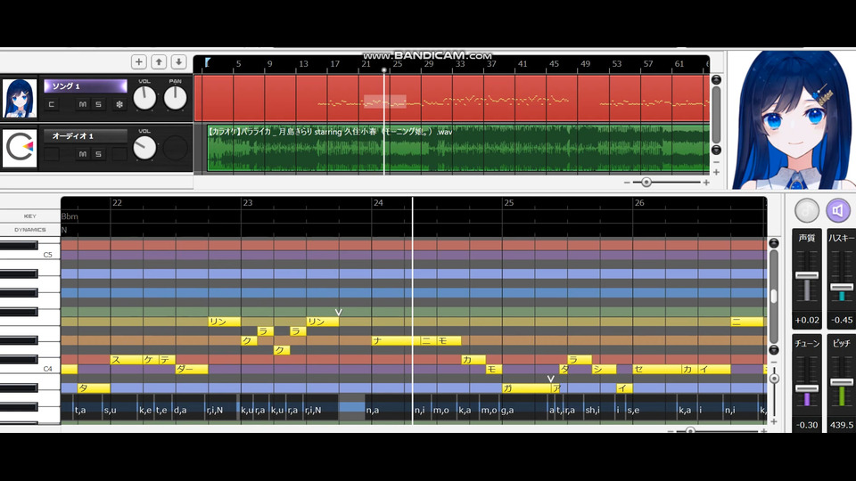The image size is (856, 481).
Task: Select the ケ note
Action: [x=151, y=359]
